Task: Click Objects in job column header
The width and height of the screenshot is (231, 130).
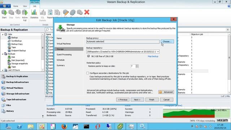Action: tap(197, 34)
